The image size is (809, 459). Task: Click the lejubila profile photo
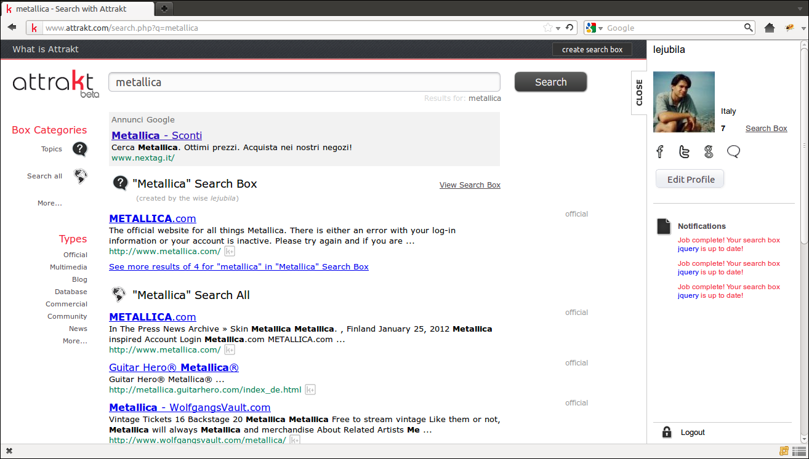(684, 102)
